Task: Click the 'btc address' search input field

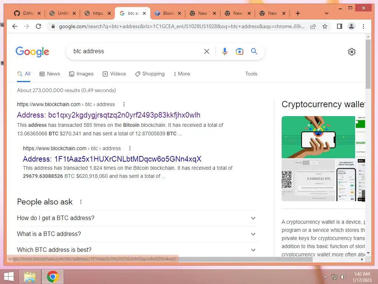Action: coord(136,51)
